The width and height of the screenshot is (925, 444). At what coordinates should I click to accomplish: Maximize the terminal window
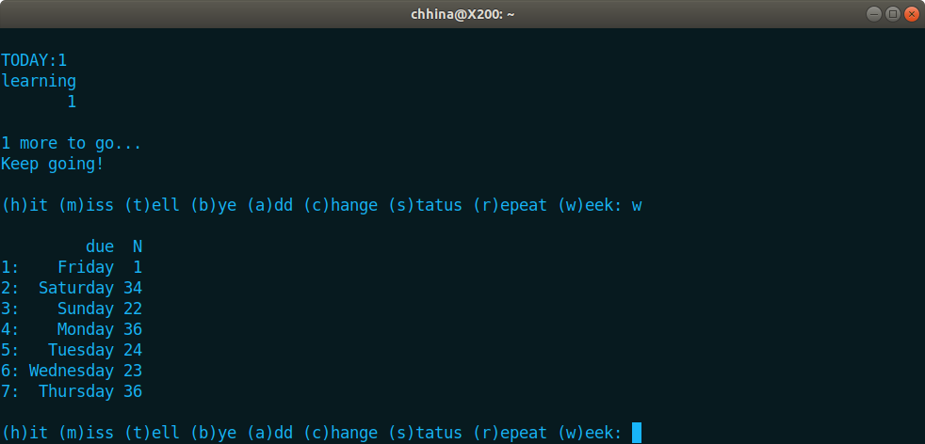893,13
